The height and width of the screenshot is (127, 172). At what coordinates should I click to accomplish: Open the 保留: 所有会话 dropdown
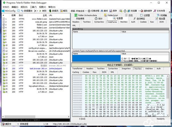pyautogui.click(x=79, y=11)
